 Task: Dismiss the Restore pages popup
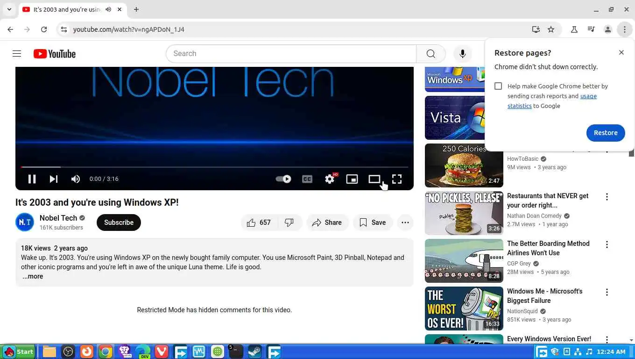[x=621, y=52]
